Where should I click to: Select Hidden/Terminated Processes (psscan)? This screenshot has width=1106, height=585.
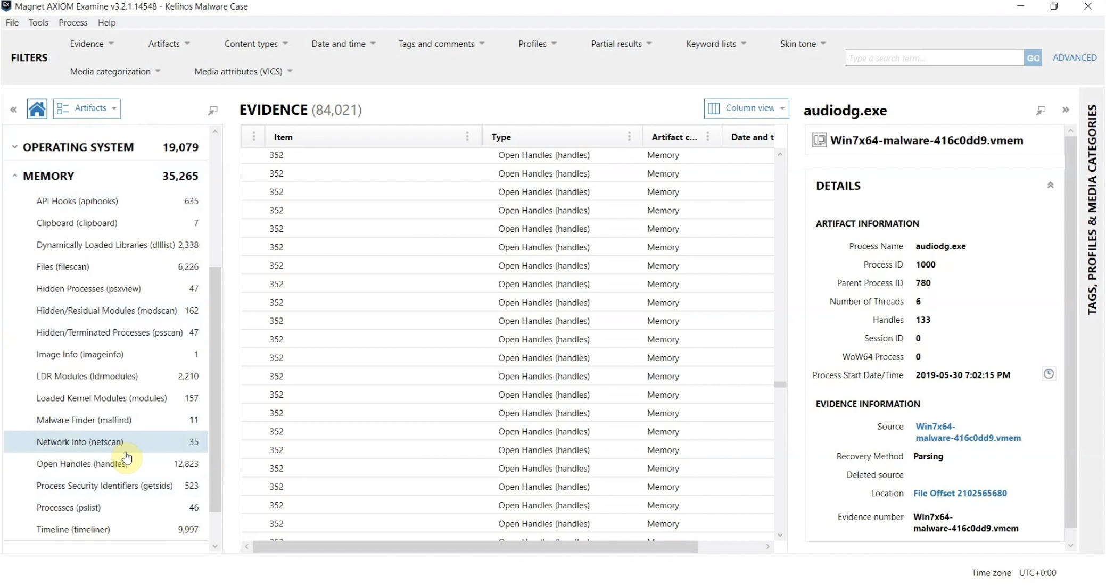[106, 332]
